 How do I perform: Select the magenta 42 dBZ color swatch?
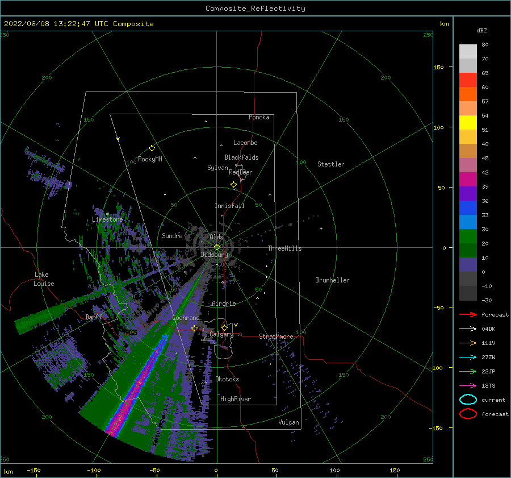[x=468, y=180]
